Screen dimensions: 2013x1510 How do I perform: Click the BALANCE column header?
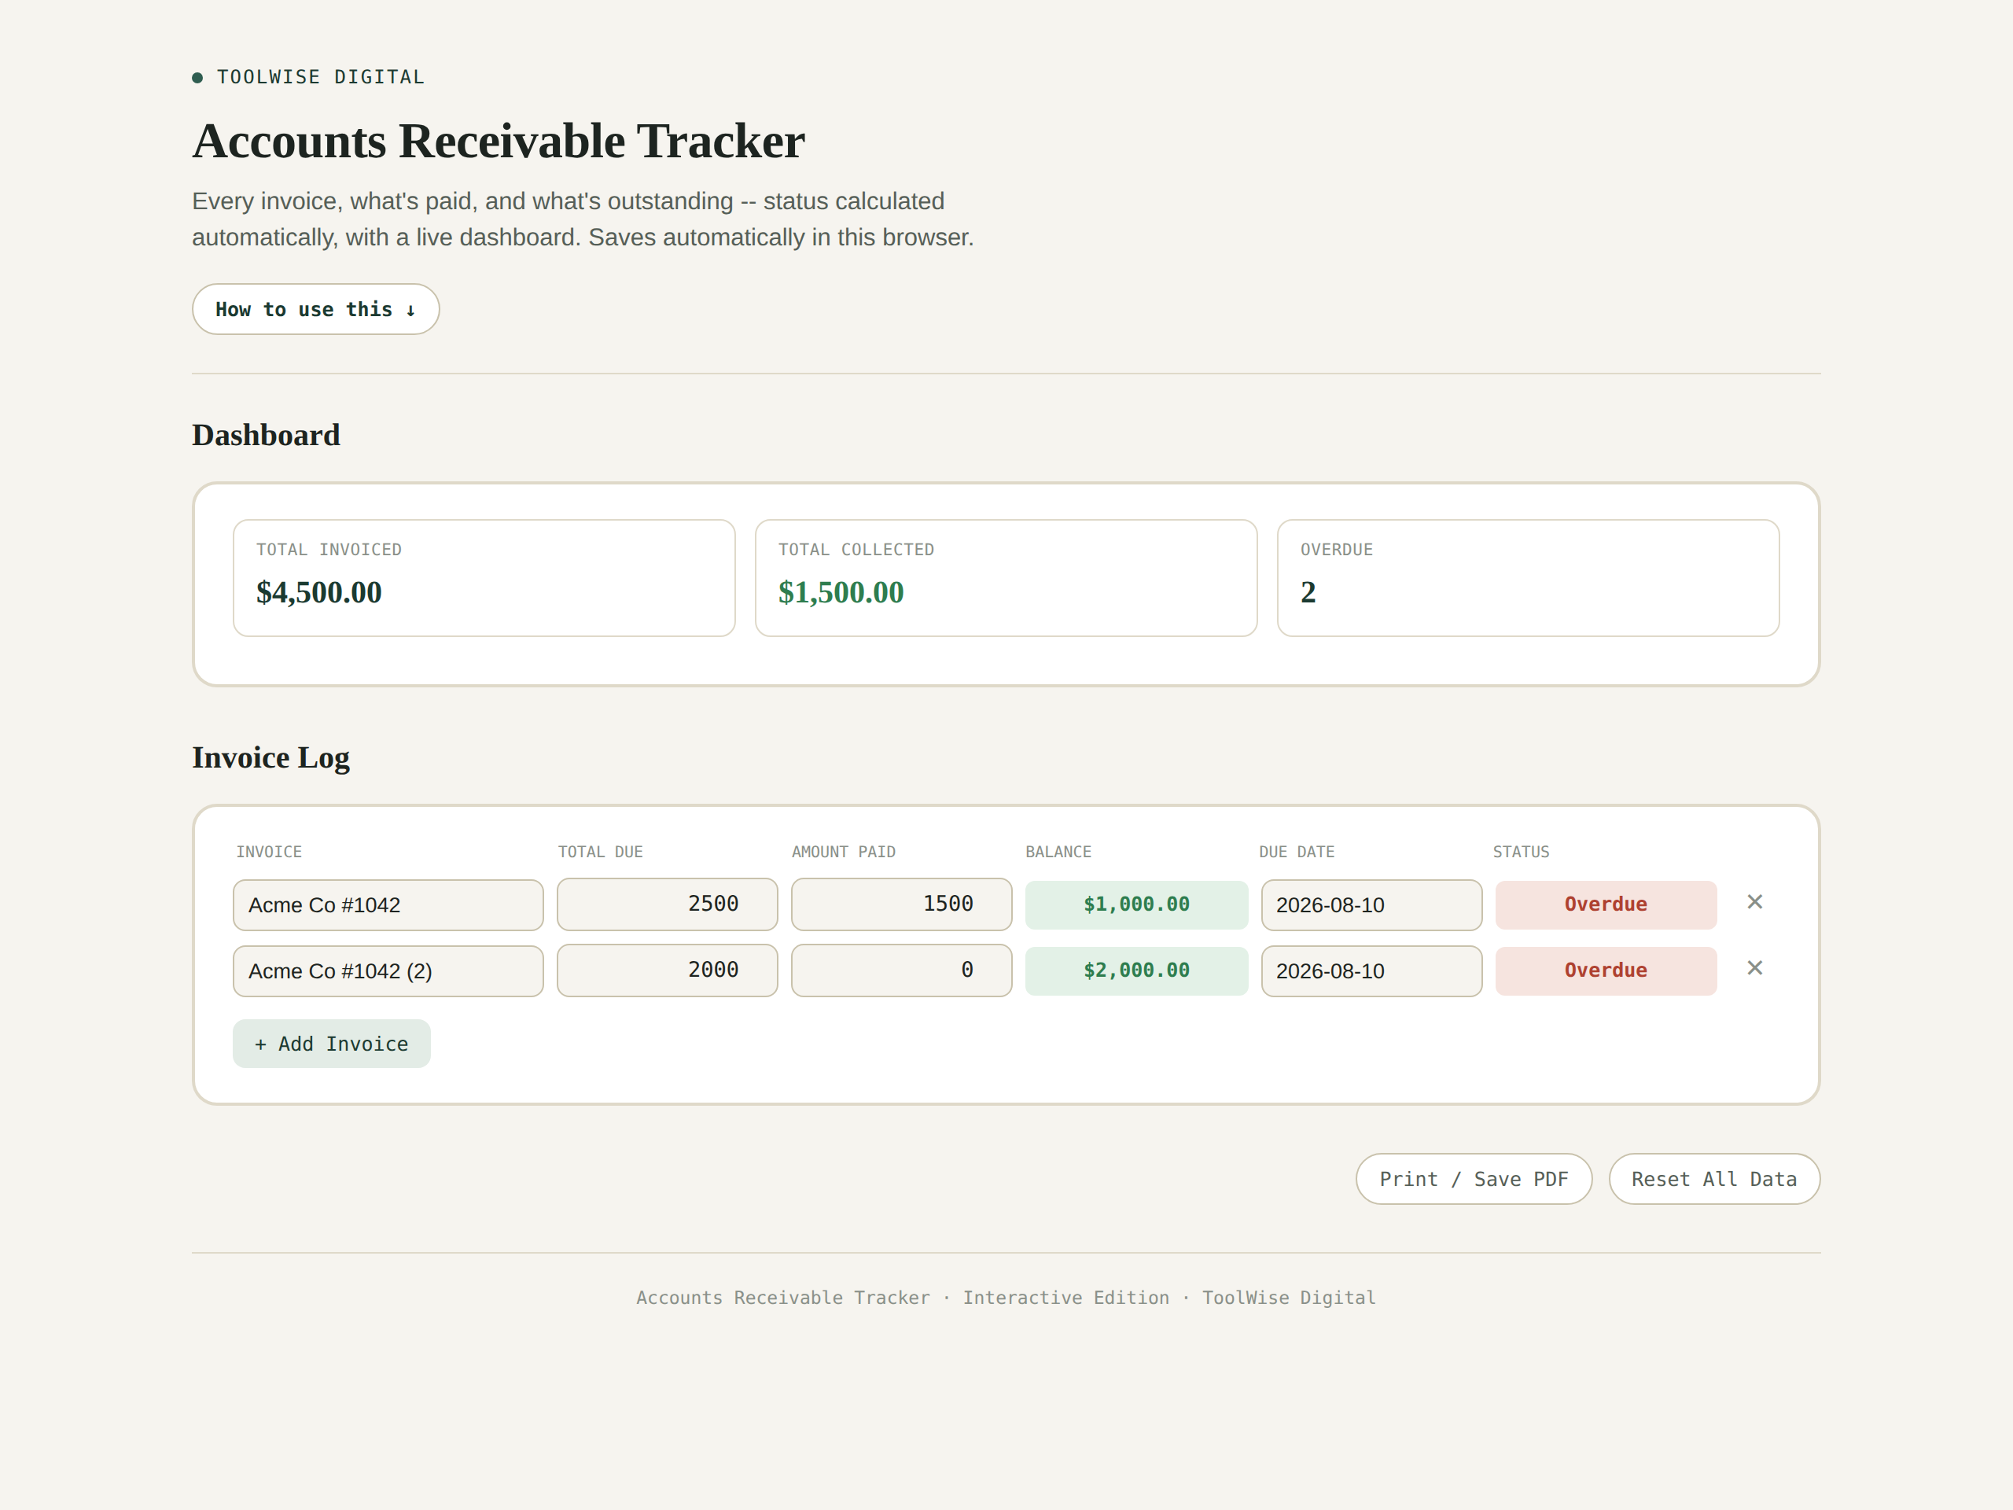1058,852
